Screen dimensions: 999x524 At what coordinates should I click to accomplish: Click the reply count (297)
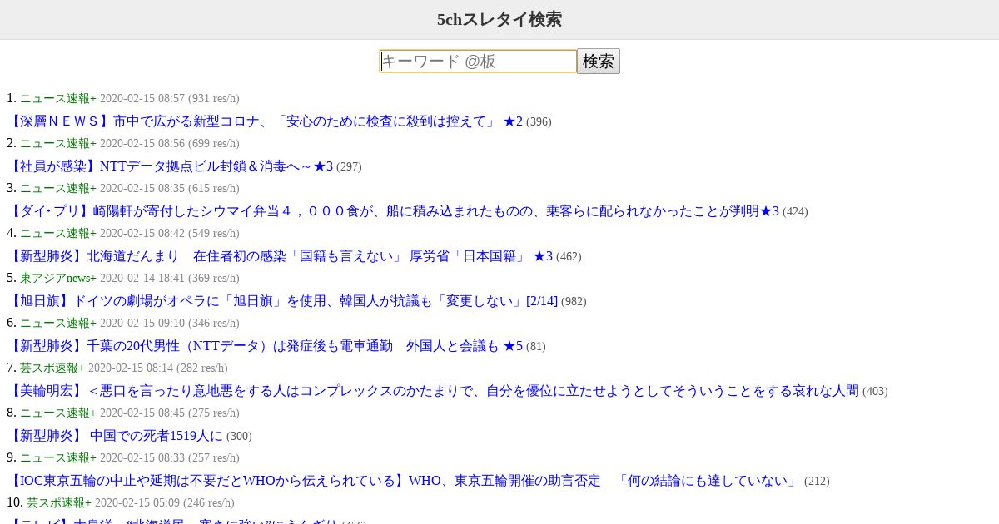pos(349,167)
